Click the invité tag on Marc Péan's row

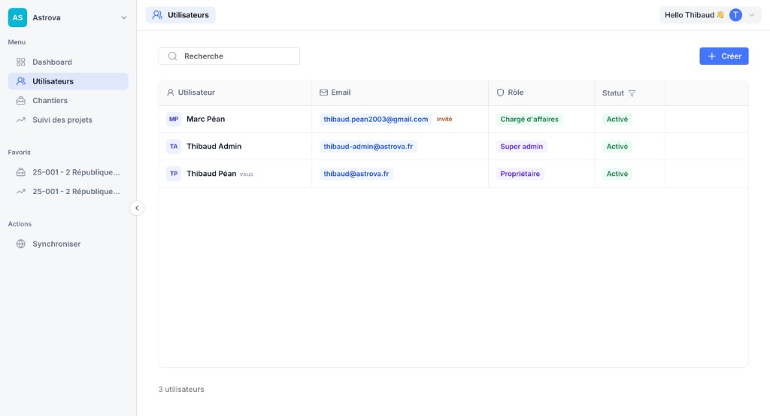click(444, 120)
